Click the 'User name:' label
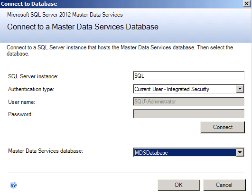Viewport: 252px width, 195px height. (21, 102)
